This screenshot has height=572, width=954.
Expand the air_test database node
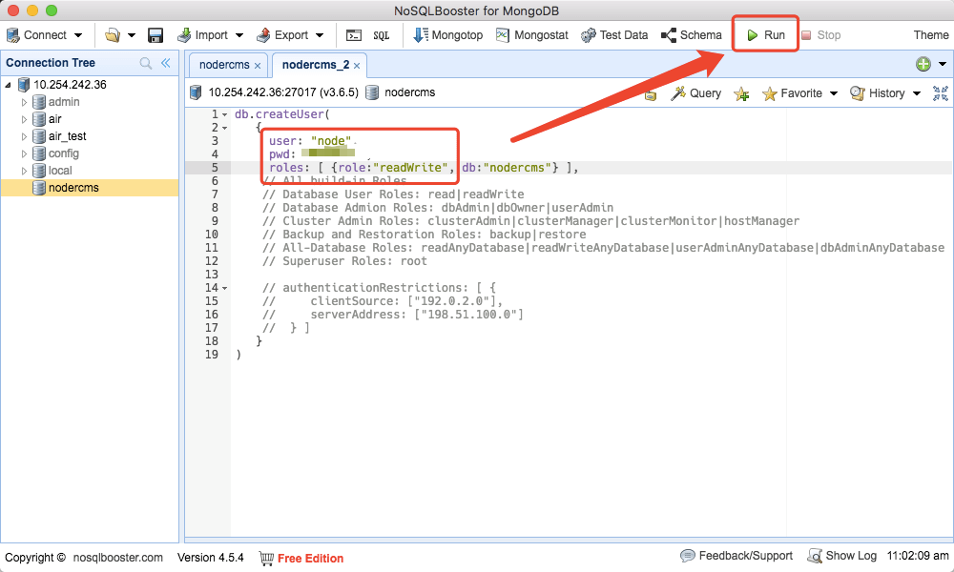[25, 136]
